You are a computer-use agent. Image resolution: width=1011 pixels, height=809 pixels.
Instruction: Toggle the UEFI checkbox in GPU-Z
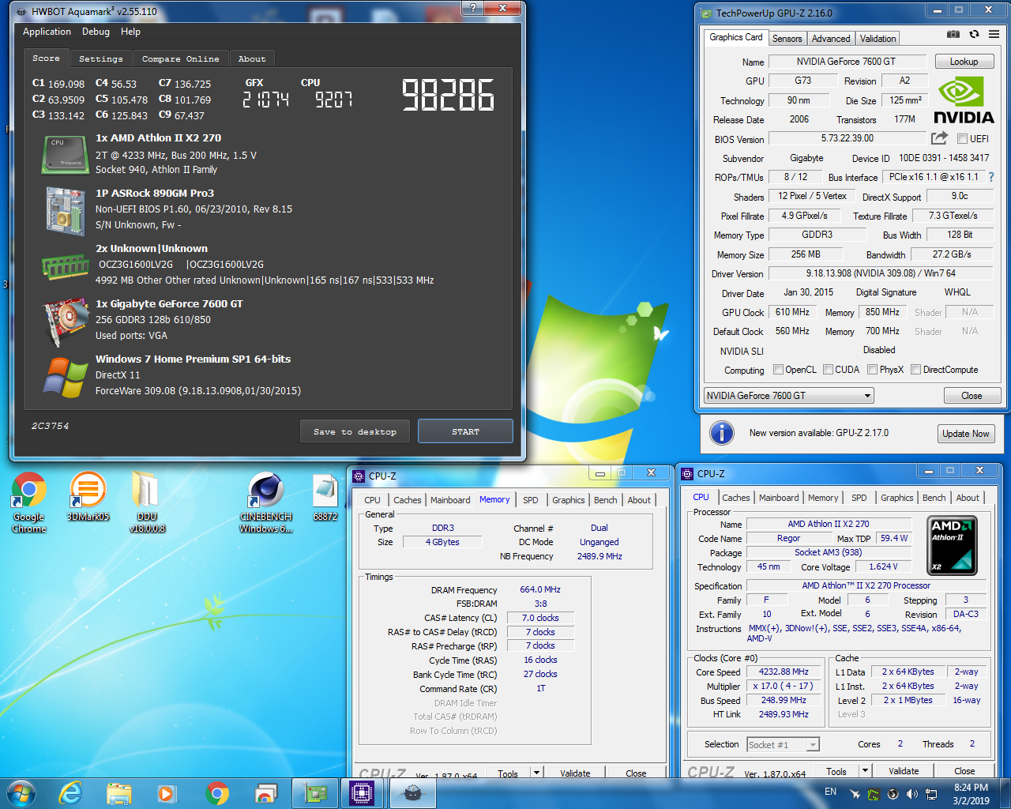(x=962, y=139)
